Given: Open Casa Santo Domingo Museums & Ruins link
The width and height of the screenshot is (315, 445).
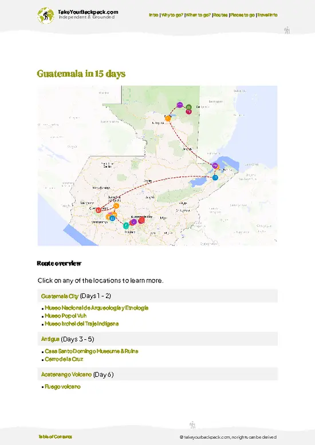Looking at the screenshot, I should (92, 351).
